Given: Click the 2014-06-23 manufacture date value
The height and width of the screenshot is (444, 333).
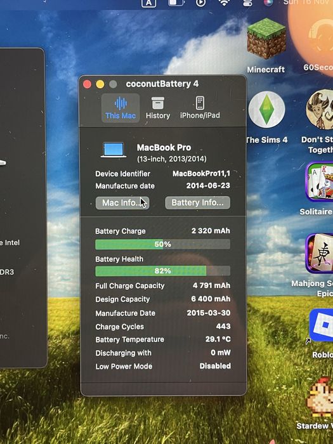Looking at the screenshot, I should 208,186.
